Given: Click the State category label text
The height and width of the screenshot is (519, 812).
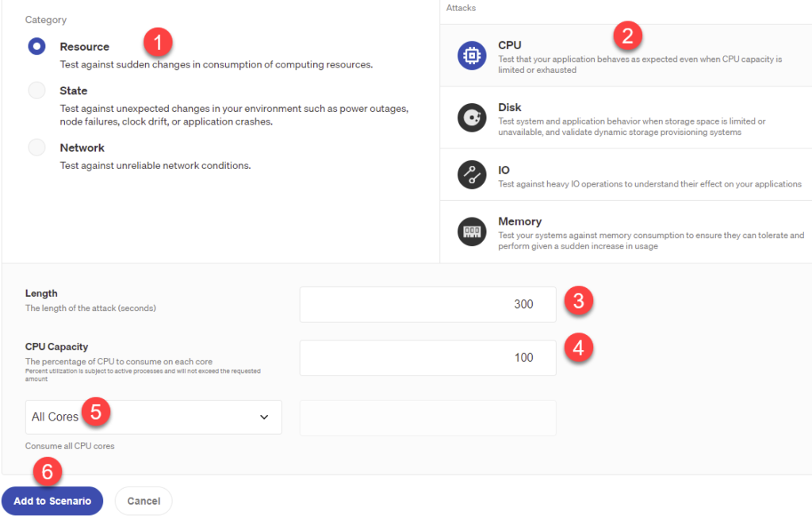Looking at the screenshot, I should [74, 90].
